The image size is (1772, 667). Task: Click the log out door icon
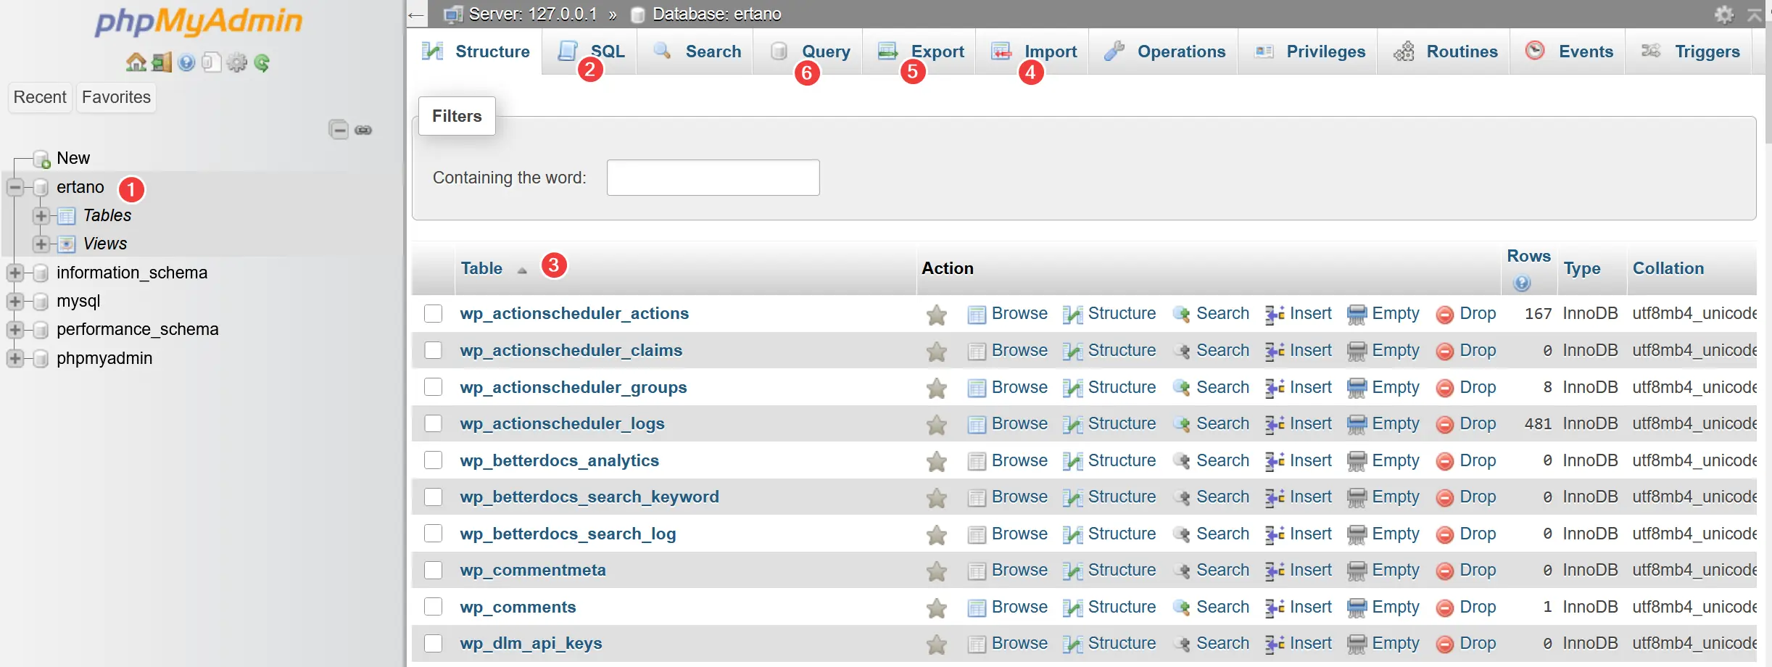click(x=162, y=62)
